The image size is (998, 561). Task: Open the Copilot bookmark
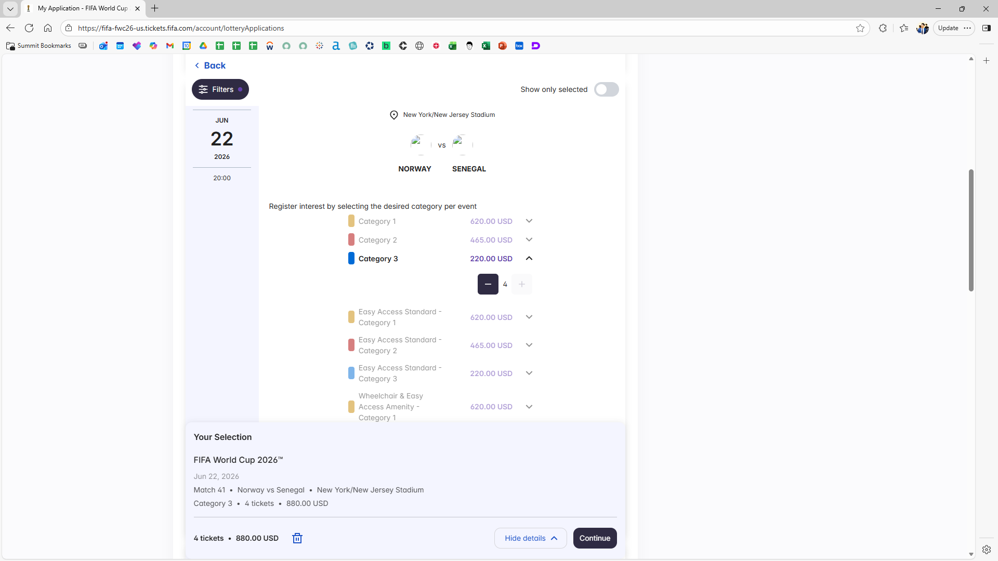click(x=153, y=46)
